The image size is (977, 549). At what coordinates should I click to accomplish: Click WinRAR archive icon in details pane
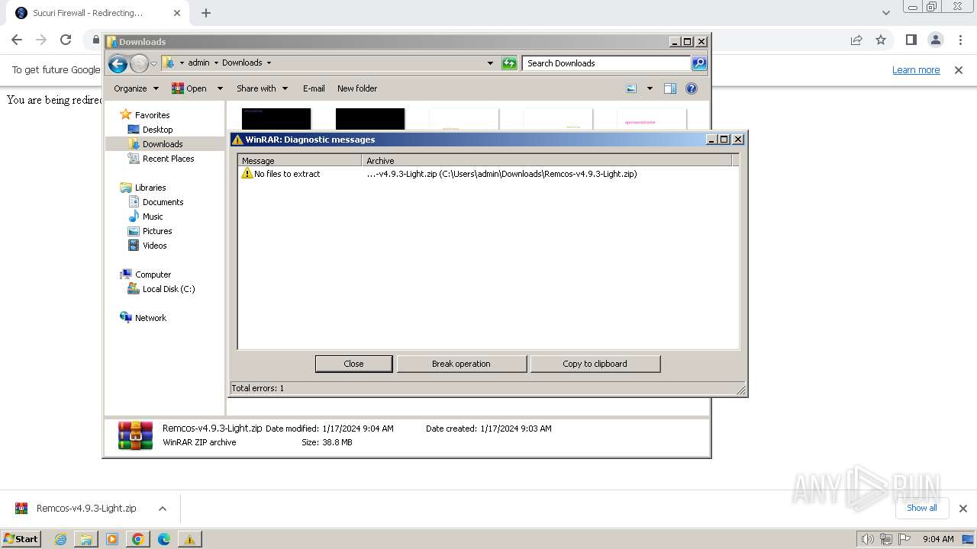(x=135, y=435)
